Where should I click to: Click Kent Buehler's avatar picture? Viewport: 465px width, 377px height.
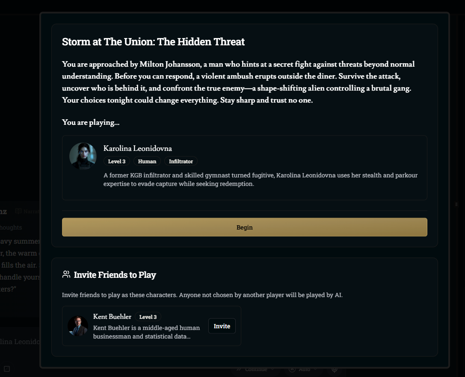78,326
